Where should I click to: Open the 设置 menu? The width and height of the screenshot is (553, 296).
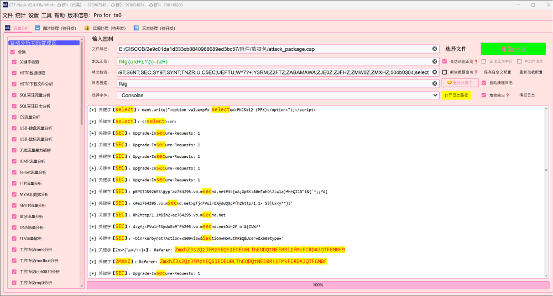(34, 15)
